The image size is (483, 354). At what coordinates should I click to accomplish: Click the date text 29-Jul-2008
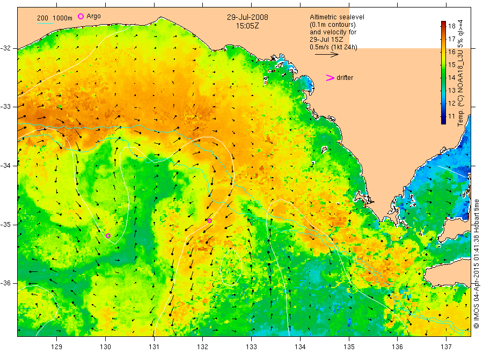[247, 17]
